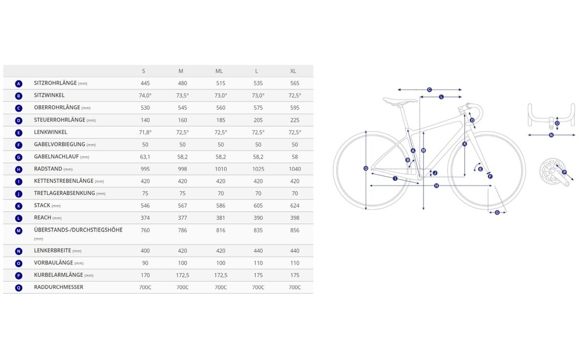Select the Q badge beside RADDURCHMESSER

[x=19, y=288]
